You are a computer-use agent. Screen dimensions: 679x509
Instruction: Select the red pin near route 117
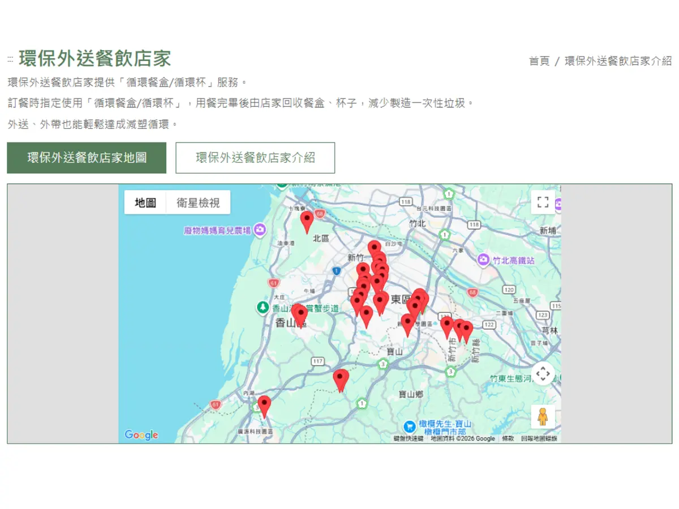(x=340, y=381)
